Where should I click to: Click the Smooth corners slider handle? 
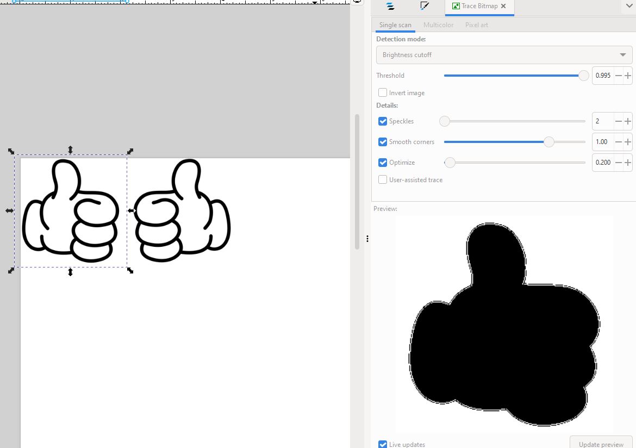[549, 142]
